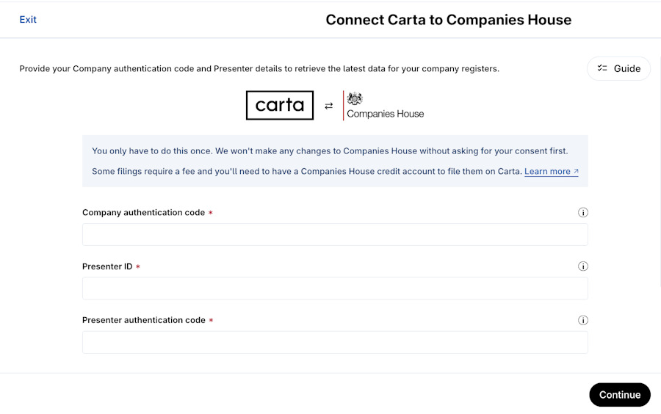Focus the Company authentication code field
The image size is (661, 414).
pos(335,235)
